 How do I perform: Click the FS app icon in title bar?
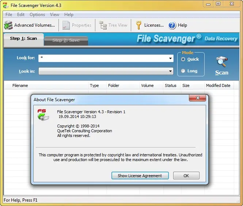coord(5,5)
